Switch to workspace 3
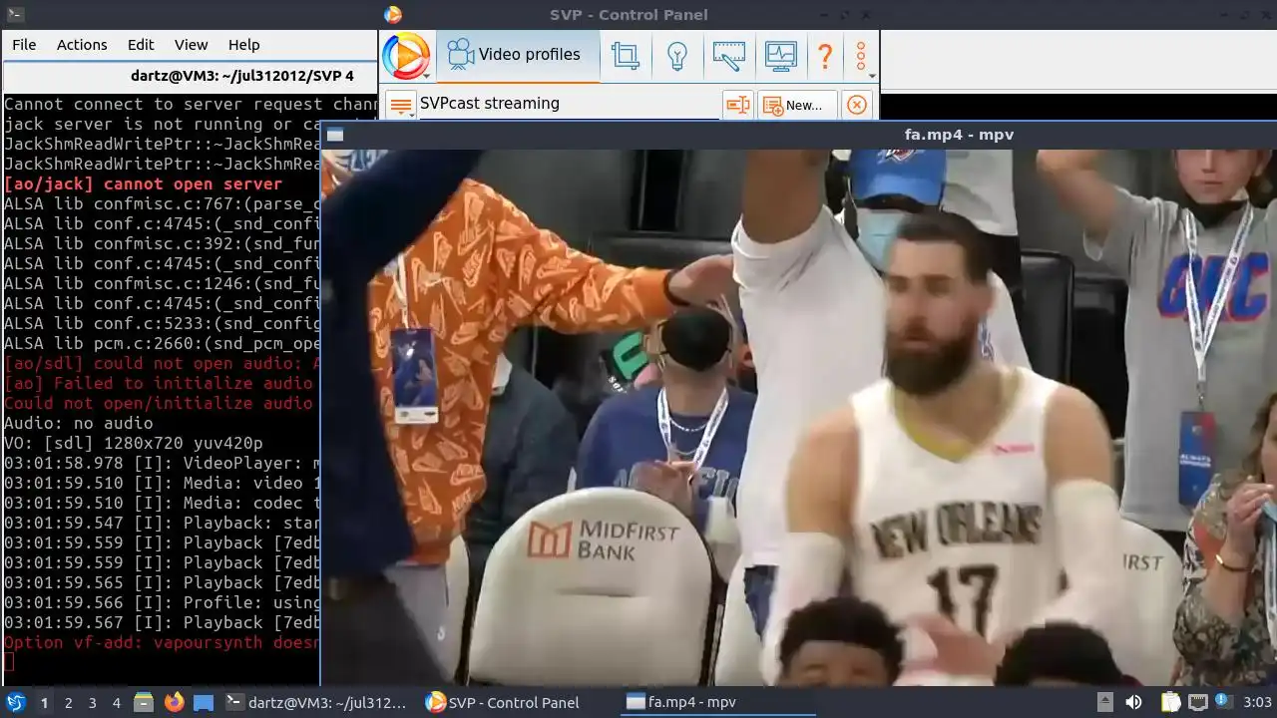 tap(92, 703)
